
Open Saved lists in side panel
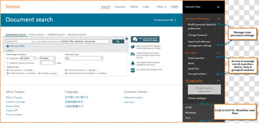coord(193,69)
